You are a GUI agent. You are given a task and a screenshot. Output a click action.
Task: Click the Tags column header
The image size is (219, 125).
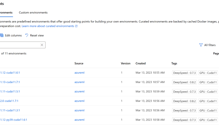click(174, 63)
